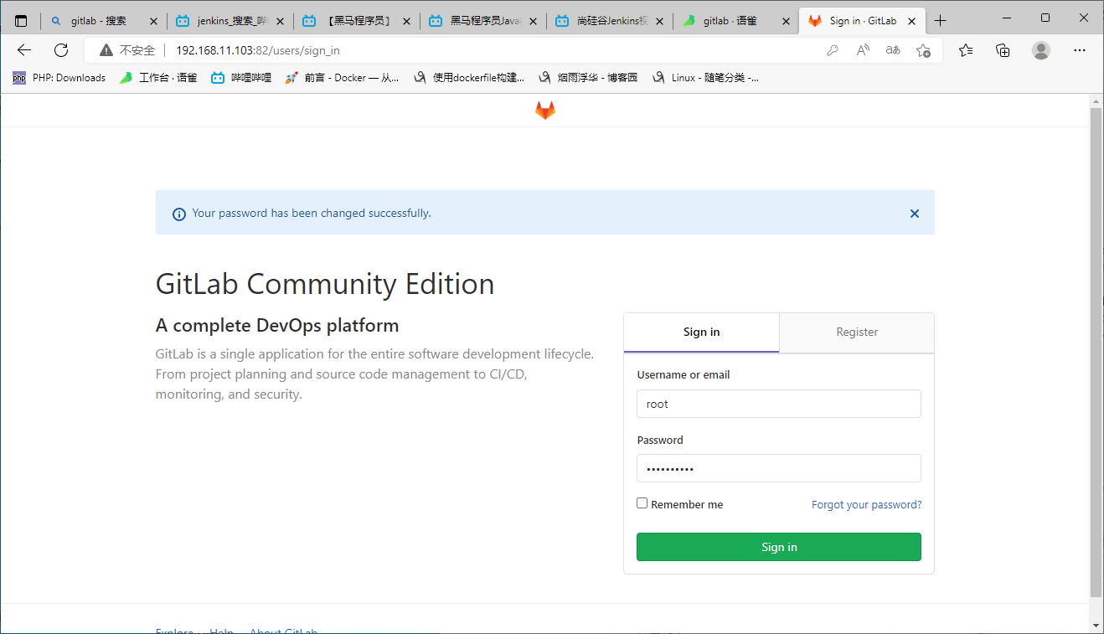Open the Collections icon
Screen dimensions: 1104x634
[x=1003, y=50]
